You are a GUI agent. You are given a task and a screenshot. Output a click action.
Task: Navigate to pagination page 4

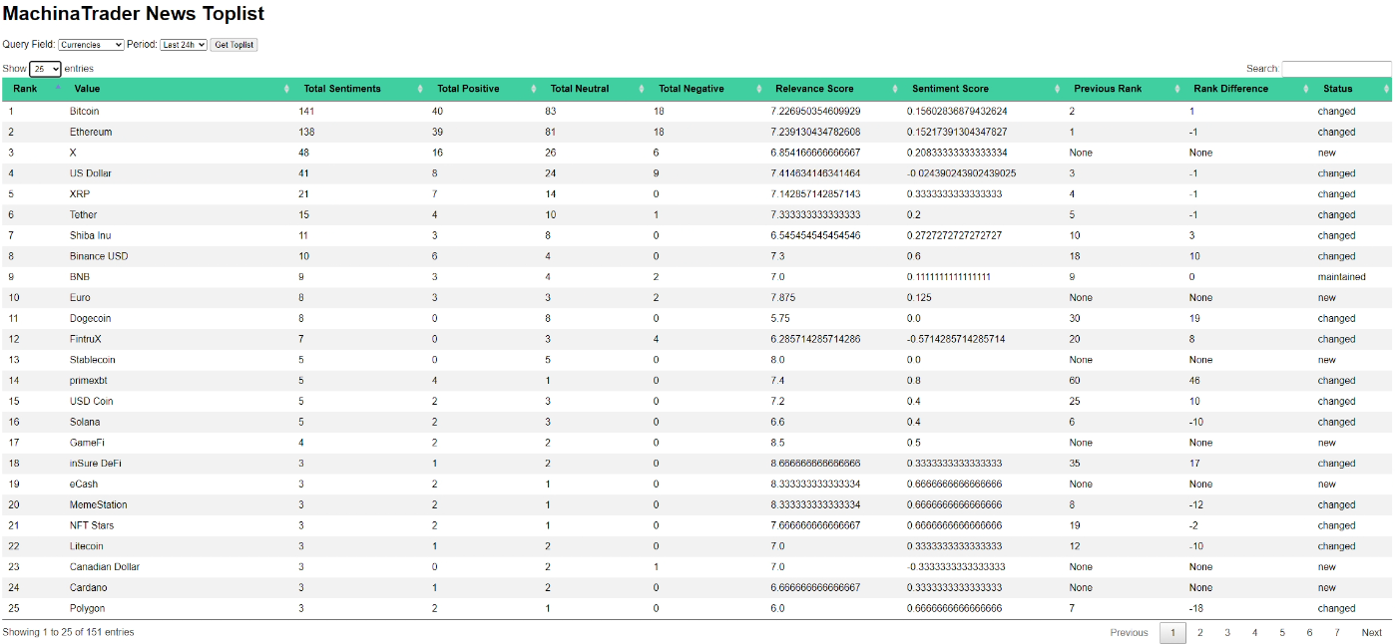point(1255,633)
